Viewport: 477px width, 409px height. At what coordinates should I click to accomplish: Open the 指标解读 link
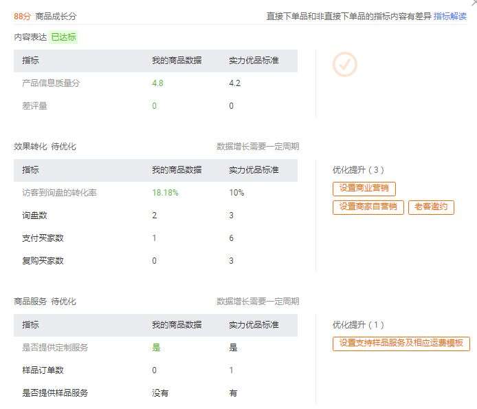pos(450,16)
